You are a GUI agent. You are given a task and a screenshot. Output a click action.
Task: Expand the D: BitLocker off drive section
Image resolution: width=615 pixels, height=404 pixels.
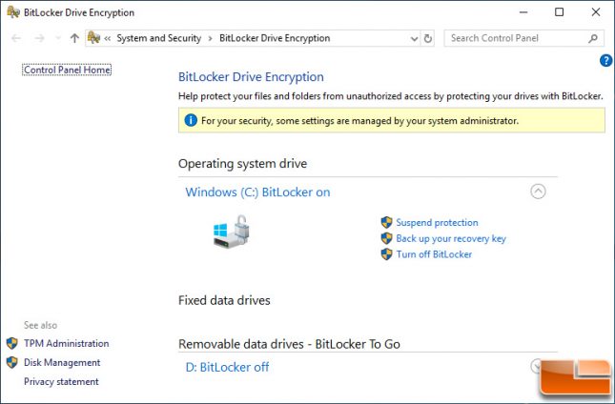pos(536,366)
